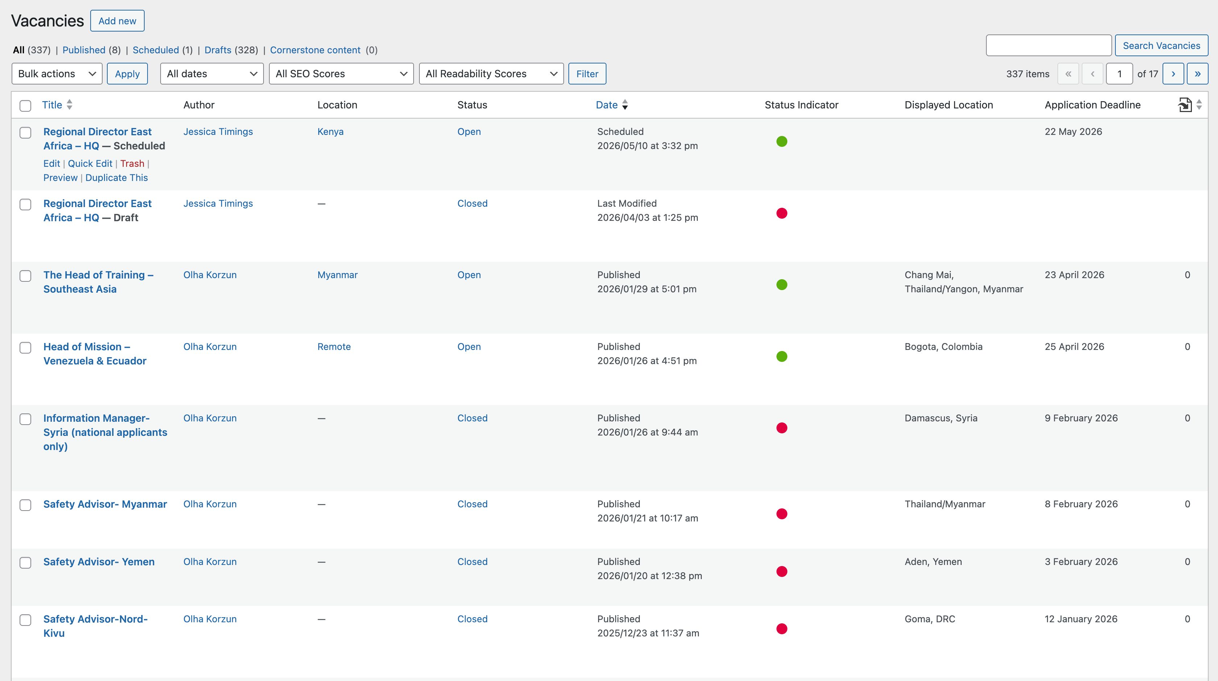Click Open status in Head of Mission row
This screenshot has height=681, width=1218.
pyautogui.click(x=469, y=347)
